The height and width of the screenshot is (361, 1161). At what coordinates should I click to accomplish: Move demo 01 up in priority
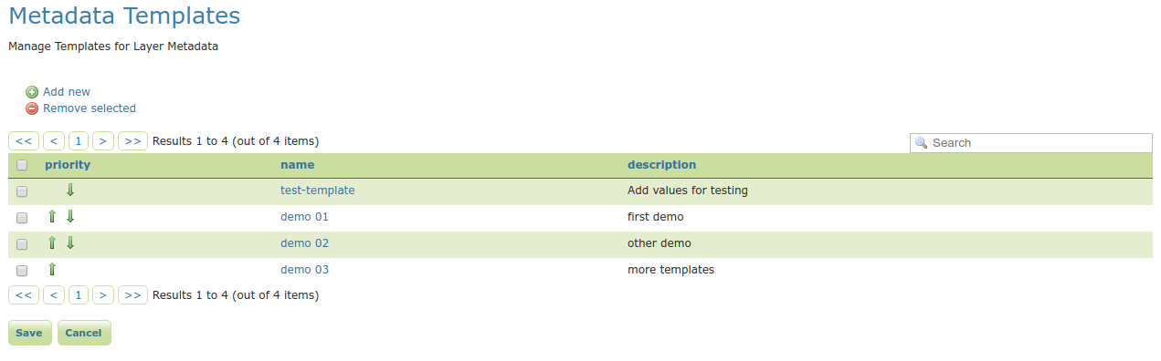coord(52,217)
